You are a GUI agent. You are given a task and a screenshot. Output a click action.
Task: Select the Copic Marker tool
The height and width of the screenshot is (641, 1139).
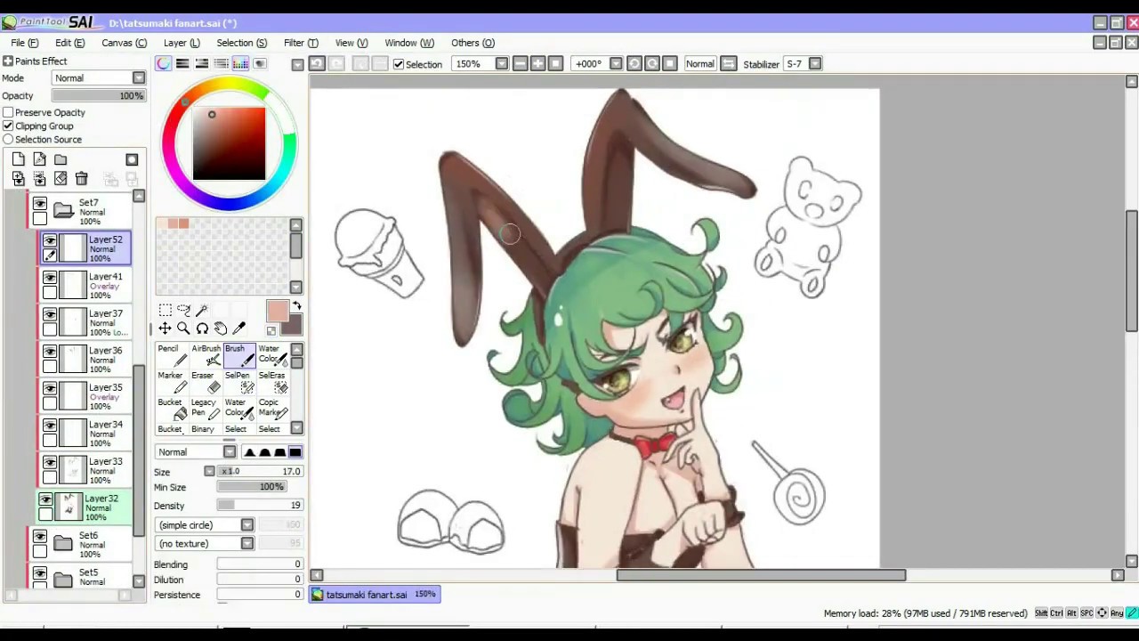click(272, 410)
